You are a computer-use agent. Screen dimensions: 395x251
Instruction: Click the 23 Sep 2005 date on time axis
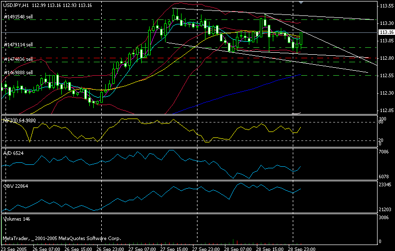click(14, 248)
